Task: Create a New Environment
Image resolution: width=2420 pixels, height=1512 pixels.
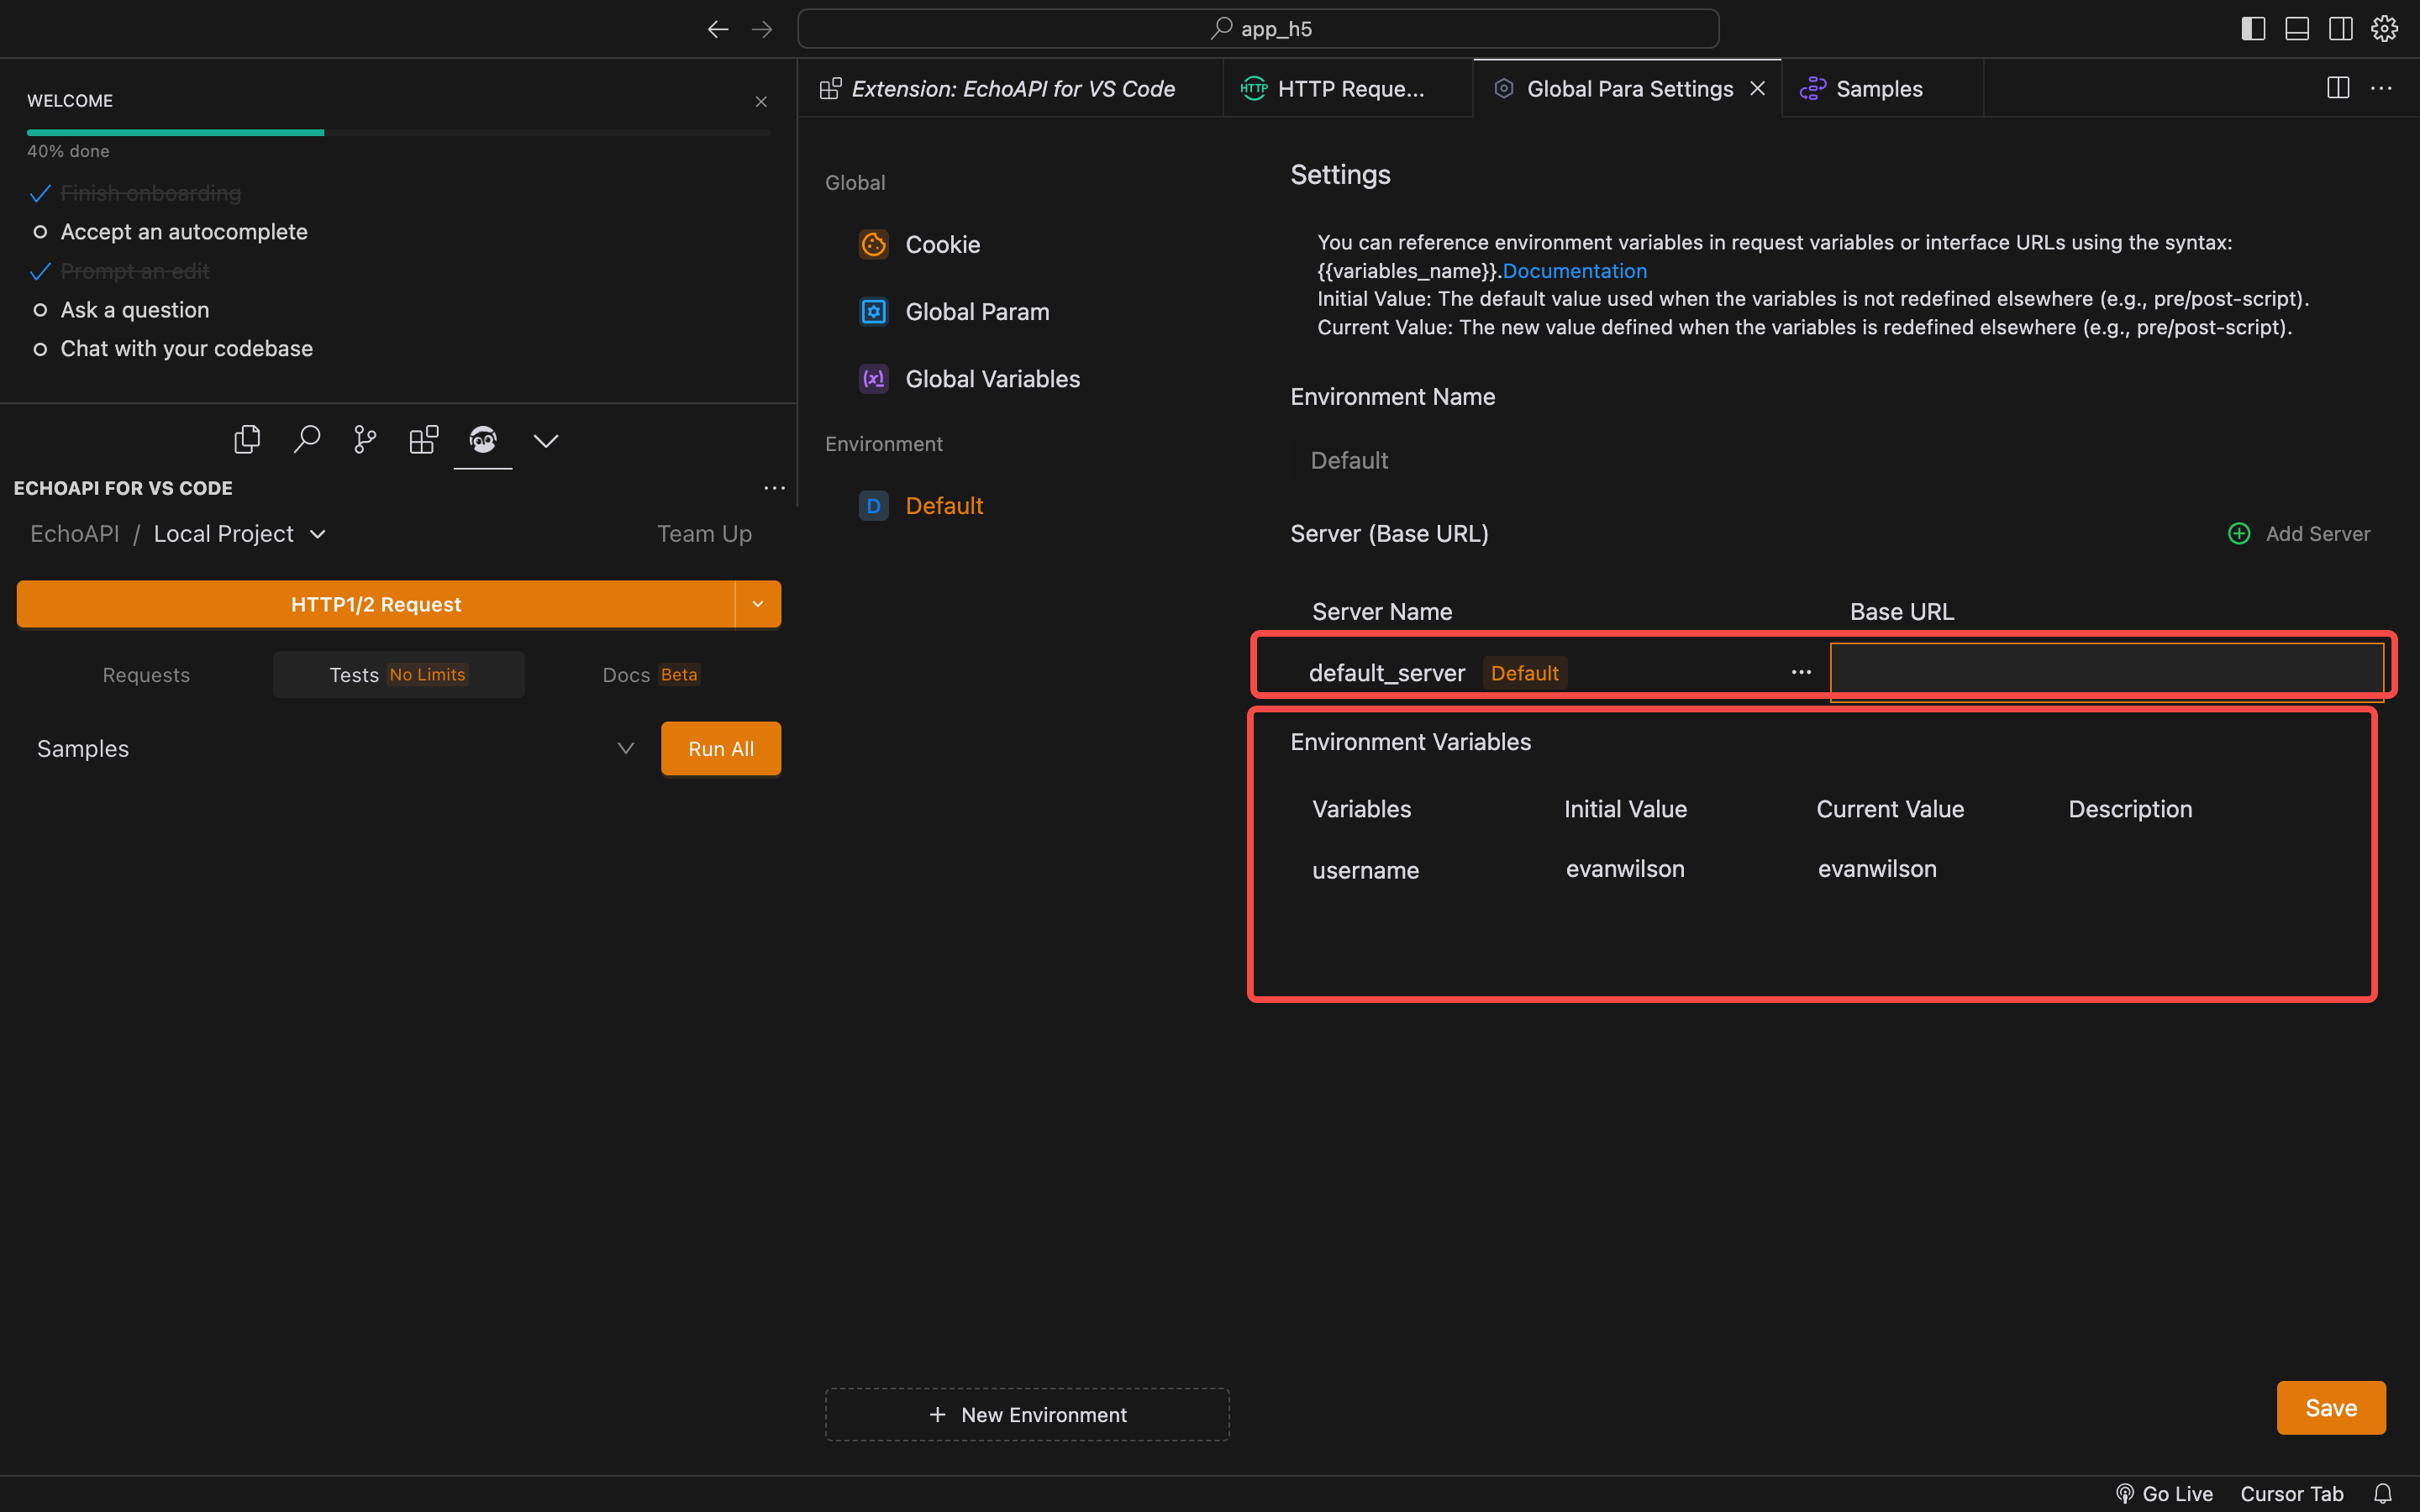Action: [x=1027, y=1414]
